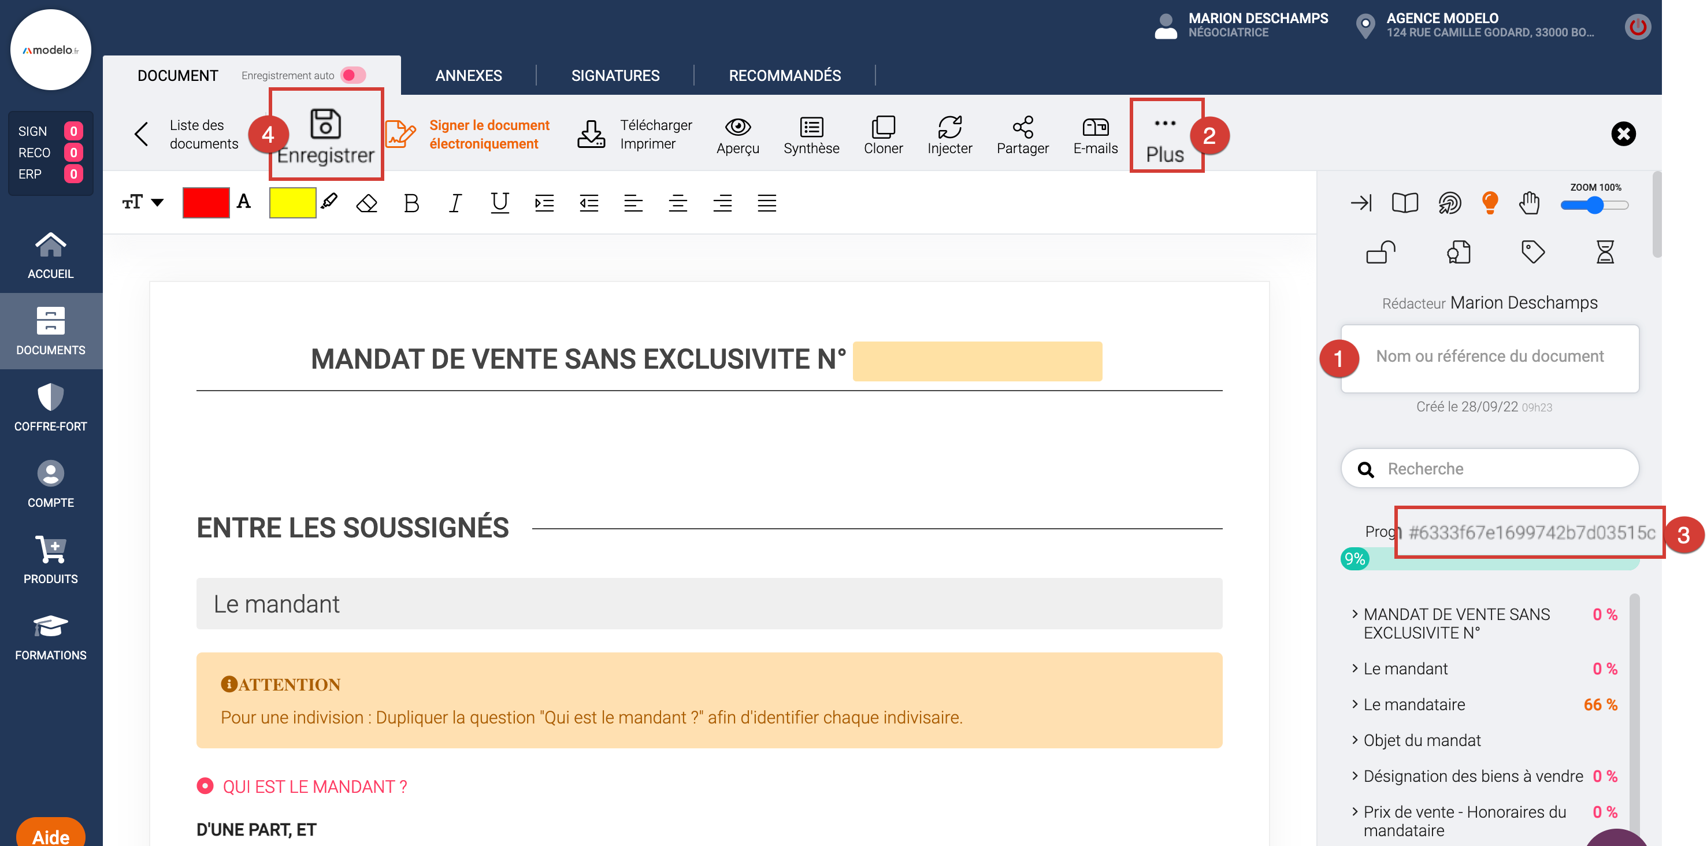Select the QUI EST LE MANDANT radio
Image resolution: width=1707 pixels, height=846 pixels.
(205, 786)
